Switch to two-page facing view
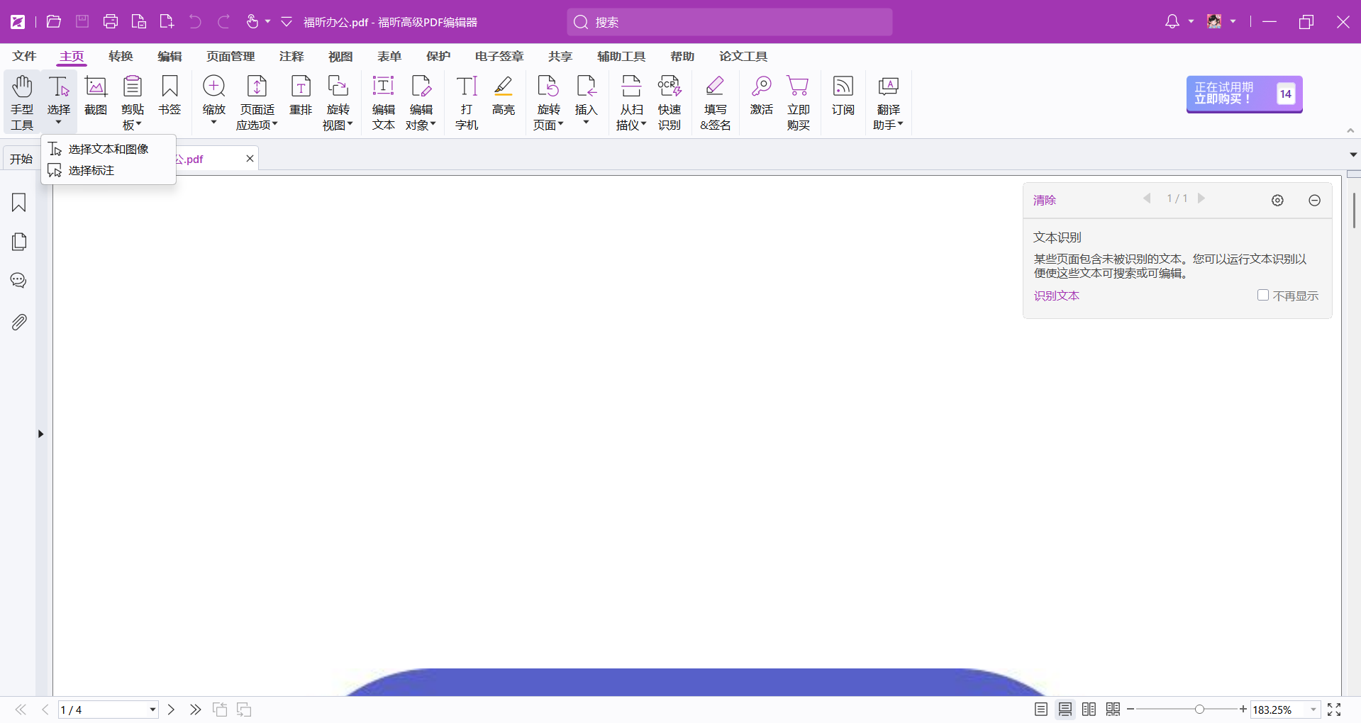 (1089, 710)
